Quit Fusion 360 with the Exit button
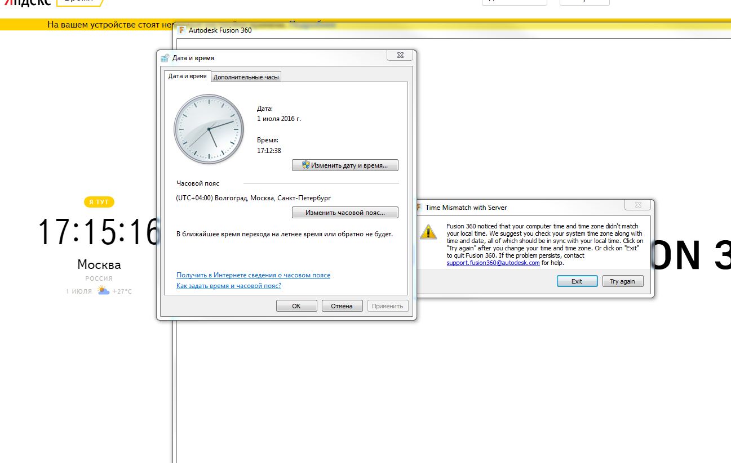 point(577,281)
